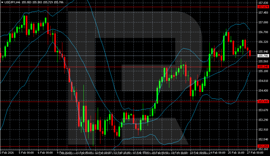Select the 24 Feb 08:00 time label
The width and height of the screenshot is (270, 156).
click(218, 153)
